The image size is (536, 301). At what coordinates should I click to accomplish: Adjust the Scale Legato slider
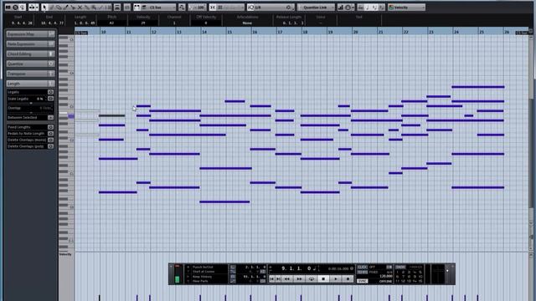[x=31, y=103]
